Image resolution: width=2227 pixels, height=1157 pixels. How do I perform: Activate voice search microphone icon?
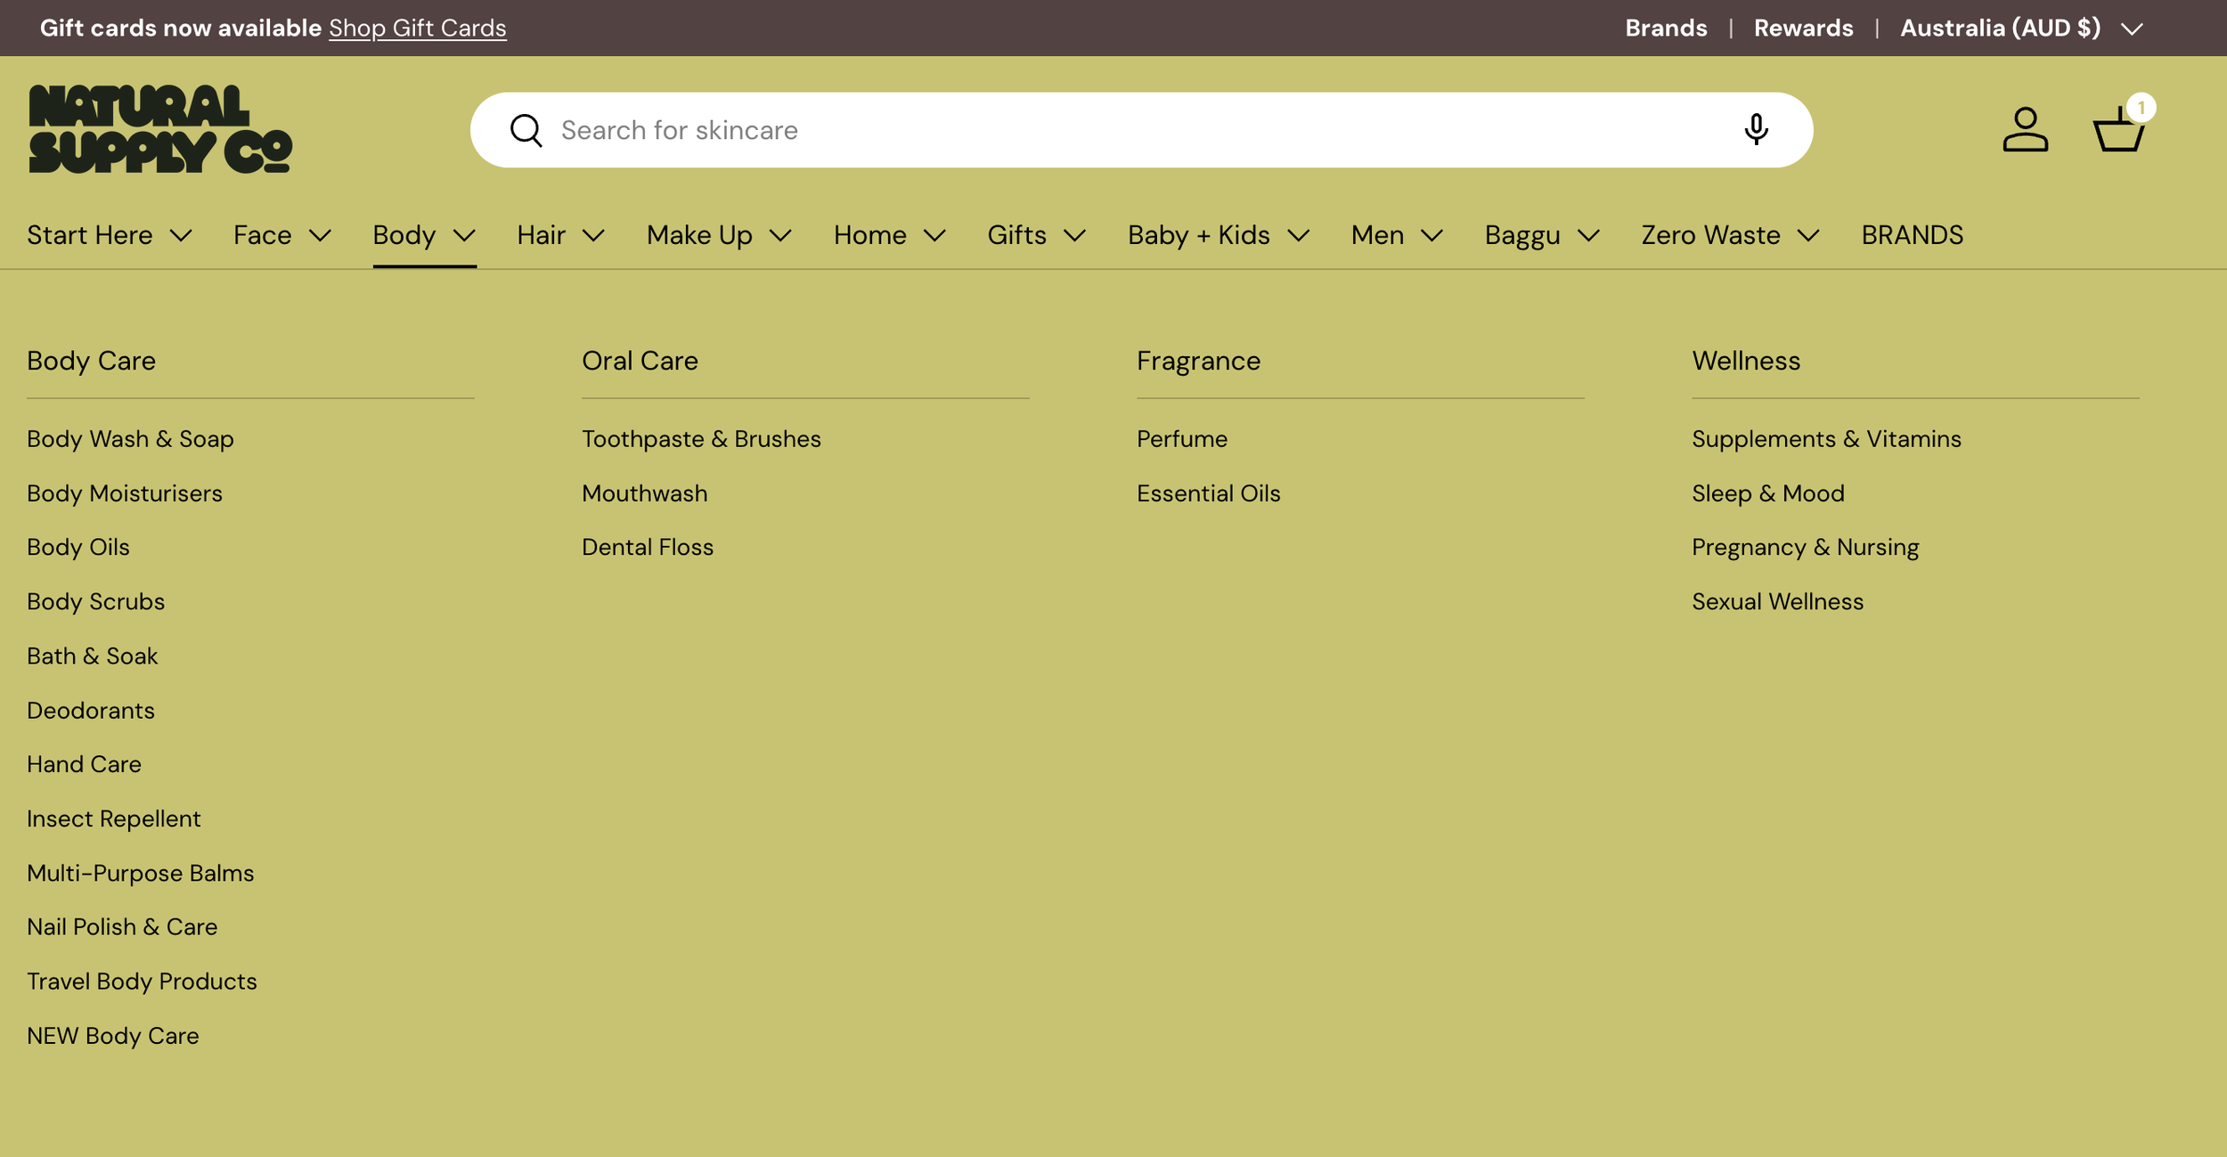1756,130
